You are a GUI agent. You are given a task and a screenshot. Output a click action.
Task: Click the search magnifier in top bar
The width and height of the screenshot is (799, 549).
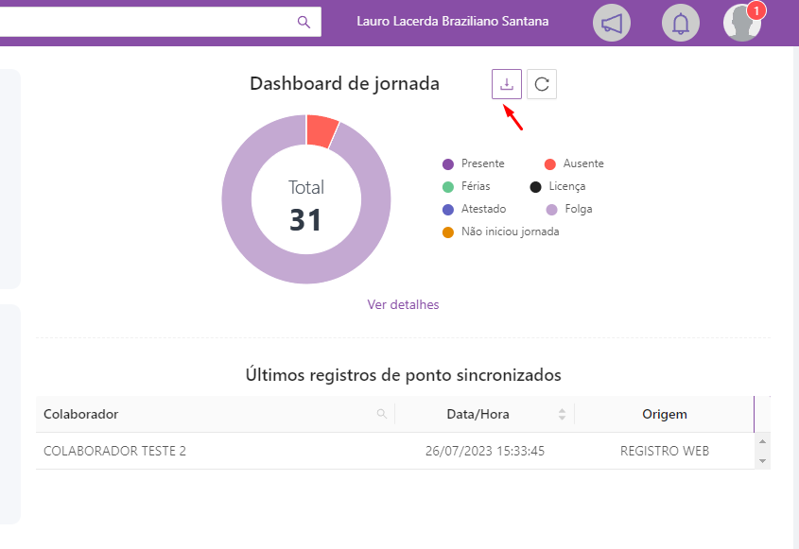304,22
